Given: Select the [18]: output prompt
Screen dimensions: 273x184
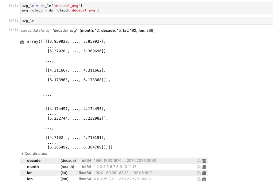Looking at the screenshot, I should [13, 30].
